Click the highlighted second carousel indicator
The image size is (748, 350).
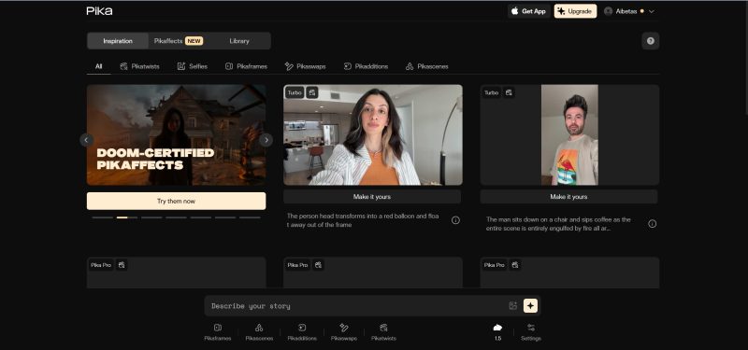pos(127,217)
